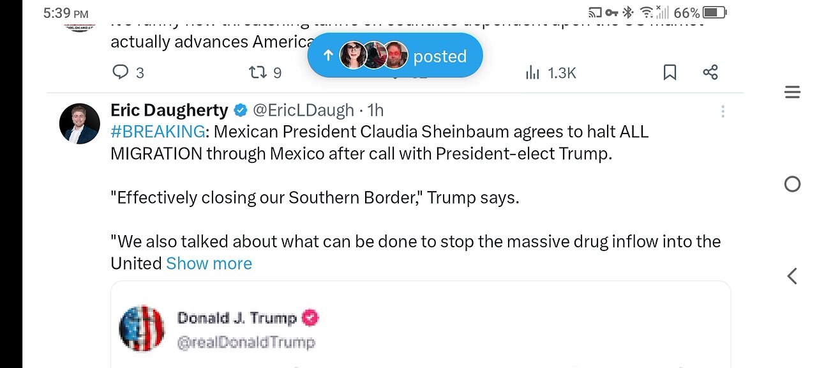Open Eric Daugherty's profile picture
Image resolution: width=817 pixels, height=368 pixels.
[80, 123]
